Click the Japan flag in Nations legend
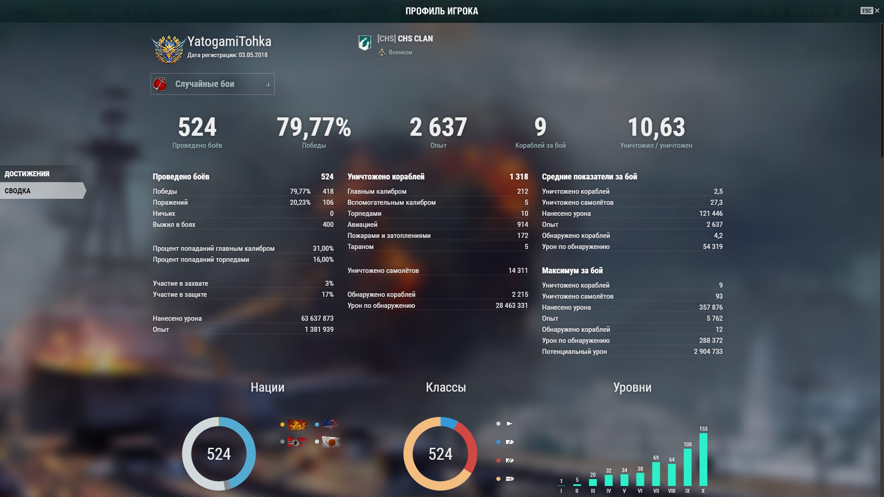 coord(331,442)
